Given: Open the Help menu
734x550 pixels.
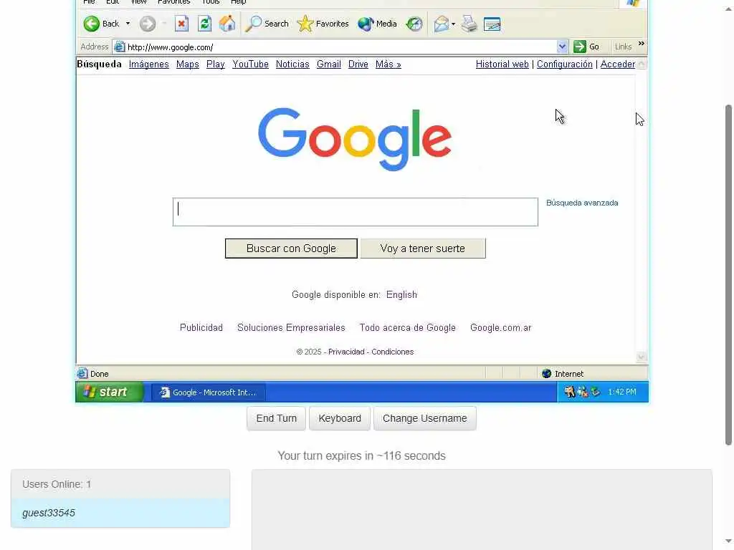Looking at the screenshot, I should click(238, 2).
